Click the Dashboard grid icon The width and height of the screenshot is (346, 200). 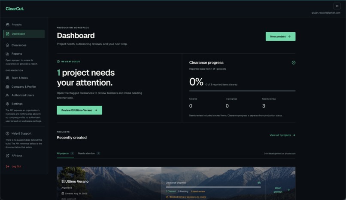(x=7, y=34)
